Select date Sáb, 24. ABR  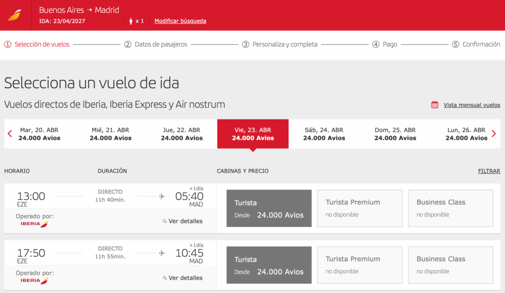[324, 134]
